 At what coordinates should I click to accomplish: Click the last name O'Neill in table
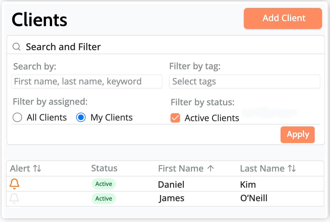tap(254, 198)
